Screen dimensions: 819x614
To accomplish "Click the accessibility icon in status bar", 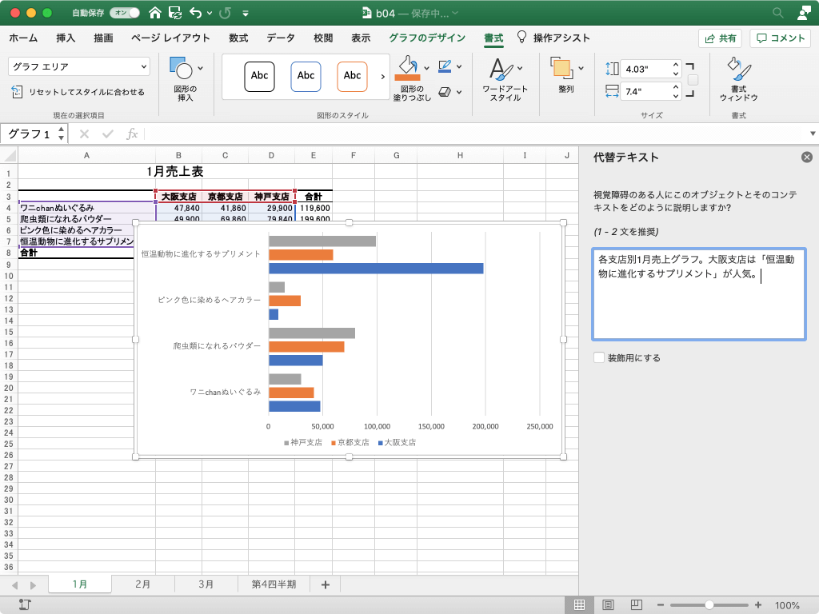I will click(25, 604).
